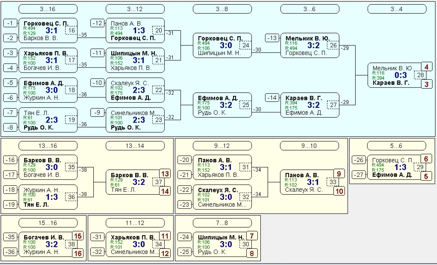Select match number box 20

[158, 30]
